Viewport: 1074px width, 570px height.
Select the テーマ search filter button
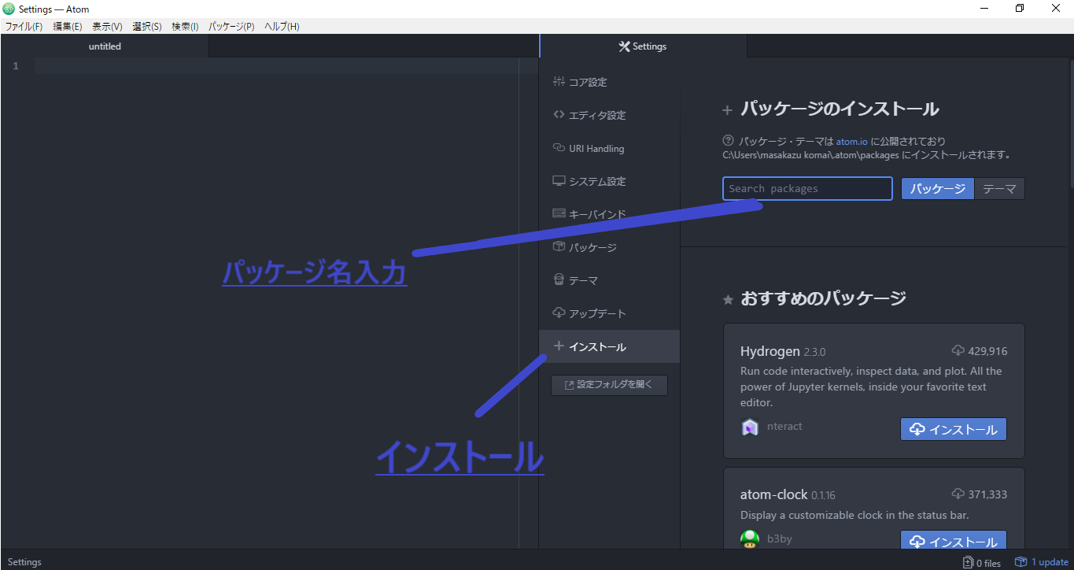click(999, 189)
